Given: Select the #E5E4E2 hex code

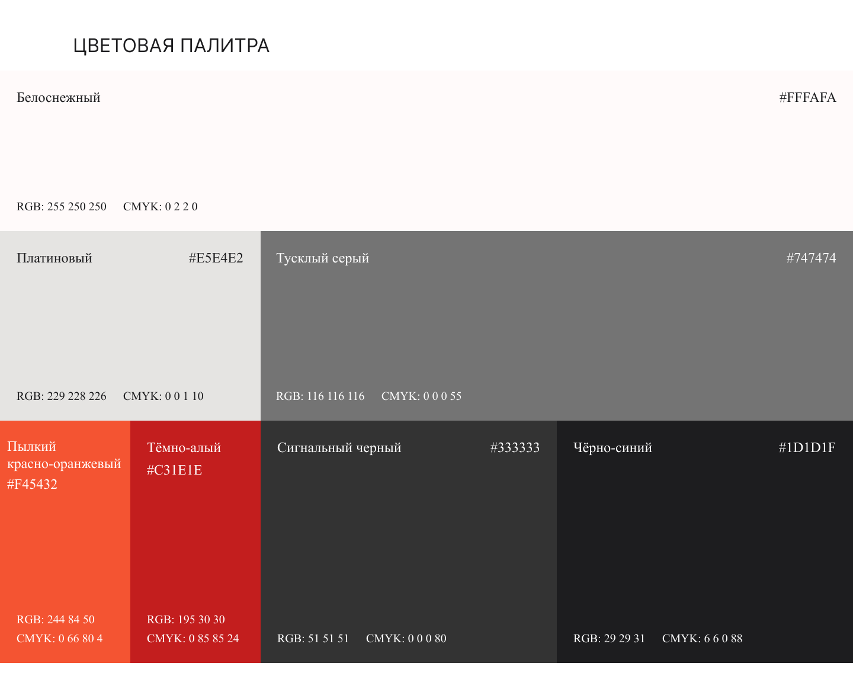Looking at the screenshot, I should (x=216, y=258).
